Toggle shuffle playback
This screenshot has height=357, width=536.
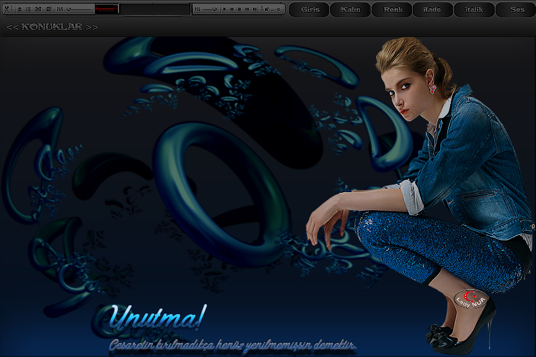click(38, 9)
